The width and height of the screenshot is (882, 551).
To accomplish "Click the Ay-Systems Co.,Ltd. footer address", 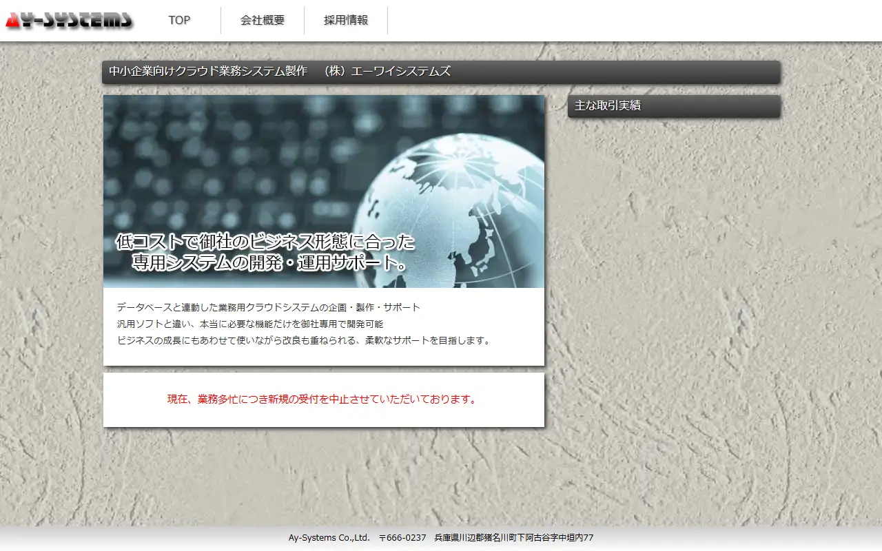I will [441, 538].
